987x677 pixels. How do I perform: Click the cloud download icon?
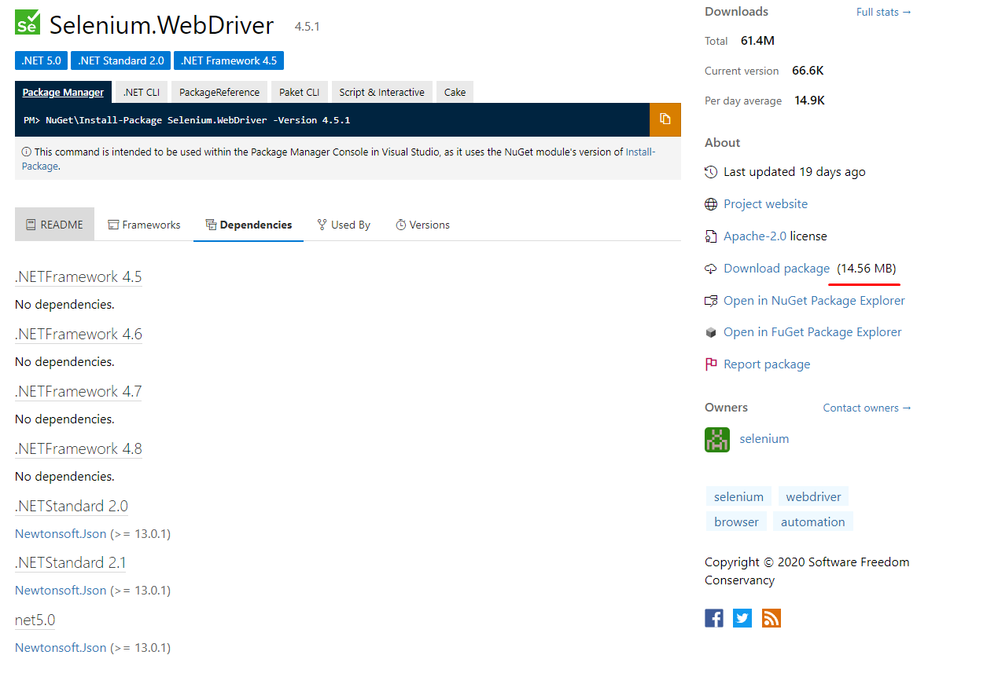click(711, 269)
